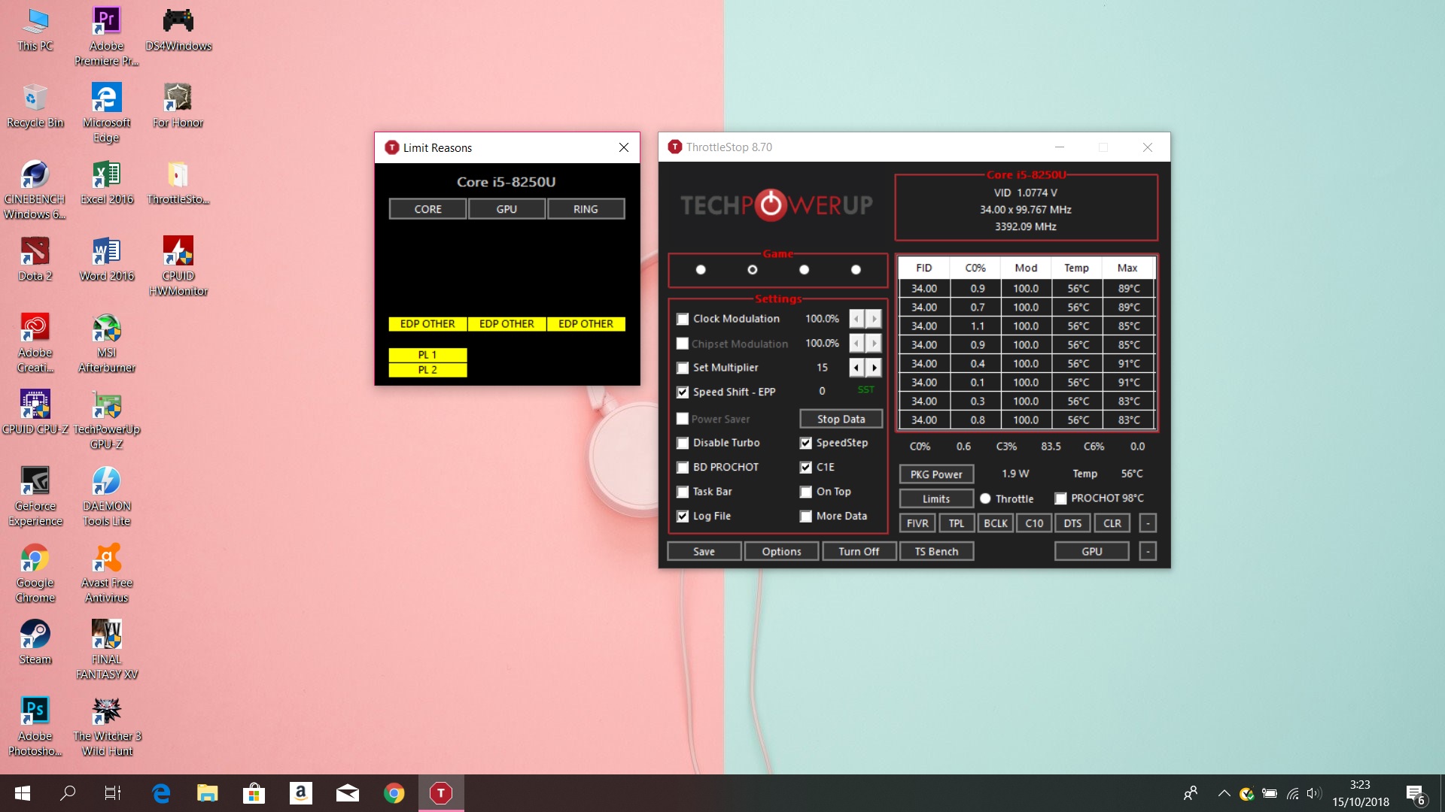This screenshot has width=1445, height=812.
Task: Increase Set Multiplier with the right arrow
Action: pos(874,368)
